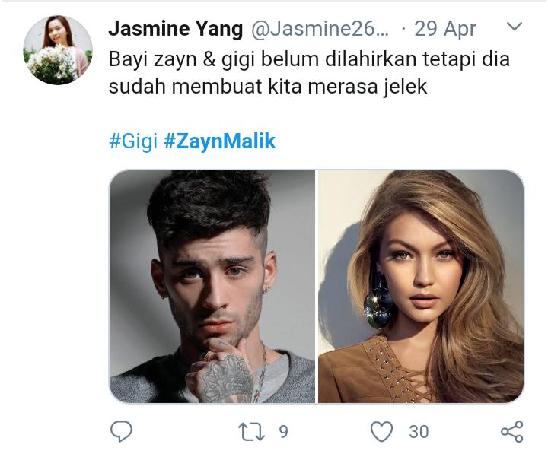Image resolution: width=548 pixels, height=457 pixels.
Task: Open the #Gigi hashtag
Action: (132, 141)
